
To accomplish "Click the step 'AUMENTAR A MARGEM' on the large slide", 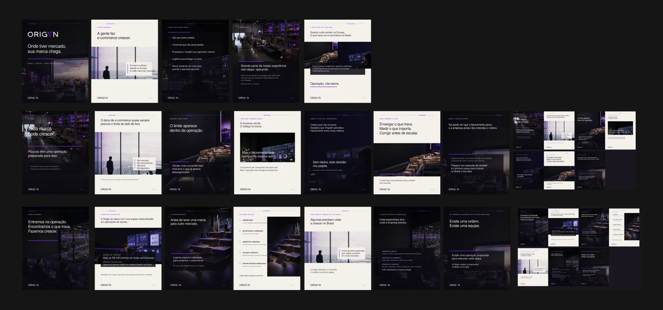I will [251, 242].
